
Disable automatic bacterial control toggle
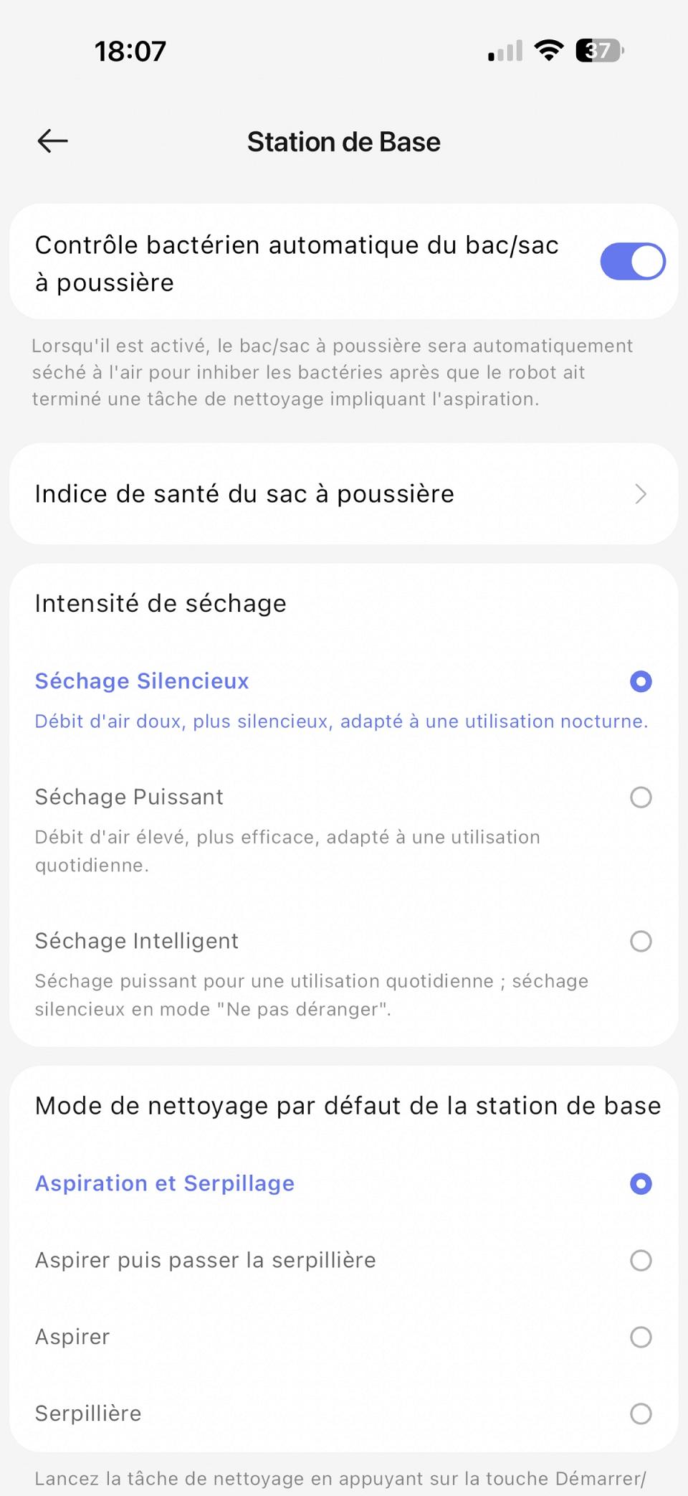pos(632,261)
